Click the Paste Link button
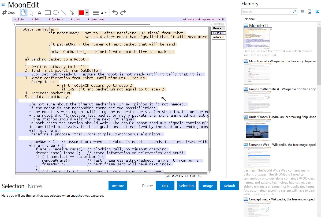Screen dimensions: 321x217 [165, 186]
